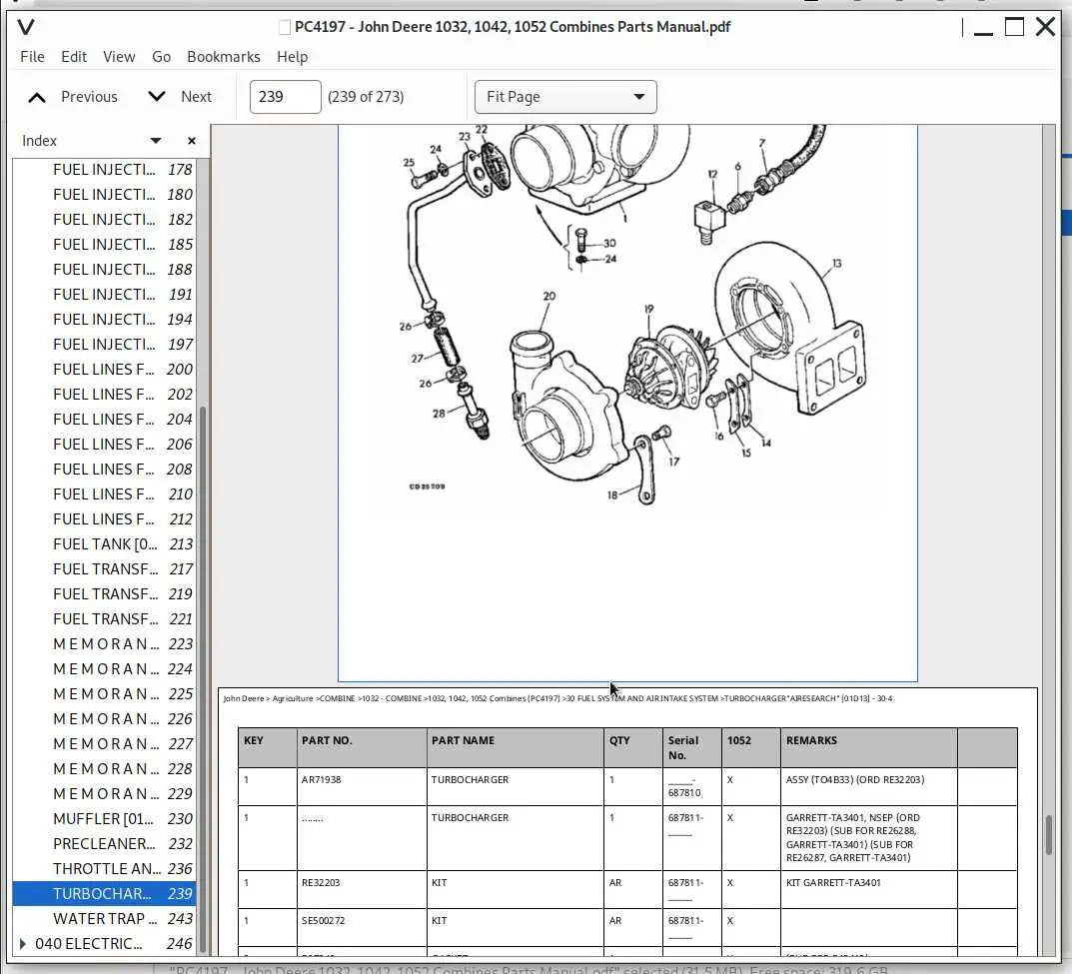Expand the 040 ELECTRIC section
Viewport: 1072px width, 974px height.
(23, 944)
